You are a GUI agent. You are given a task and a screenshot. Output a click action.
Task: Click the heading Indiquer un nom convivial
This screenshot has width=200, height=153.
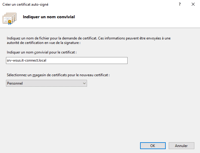pyautogui.click(x=49, y=17)
